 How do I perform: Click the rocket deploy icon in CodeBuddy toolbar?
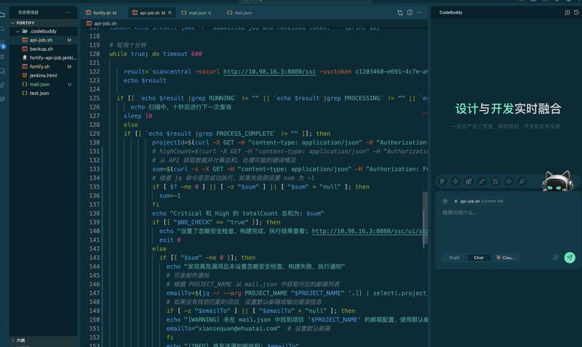[522, 181]
